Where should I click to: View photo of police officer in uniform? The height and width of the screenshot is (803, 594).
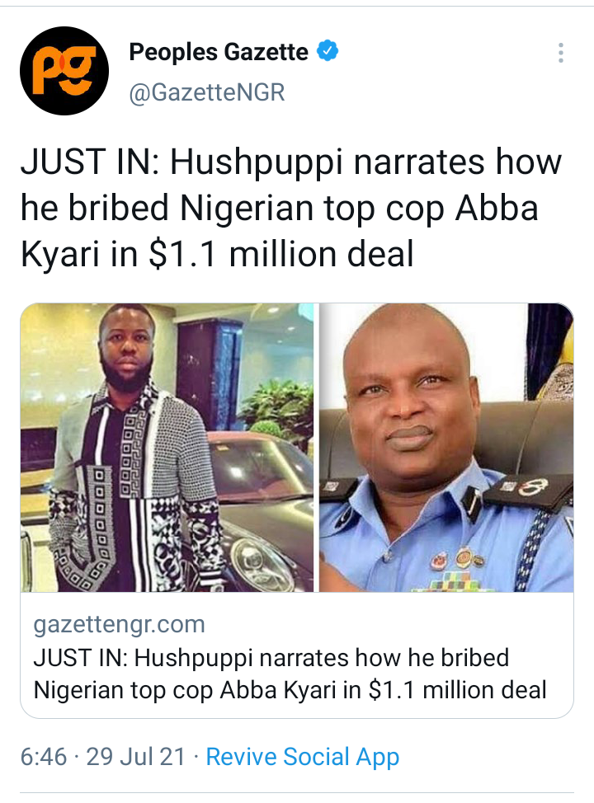(446, 448)
